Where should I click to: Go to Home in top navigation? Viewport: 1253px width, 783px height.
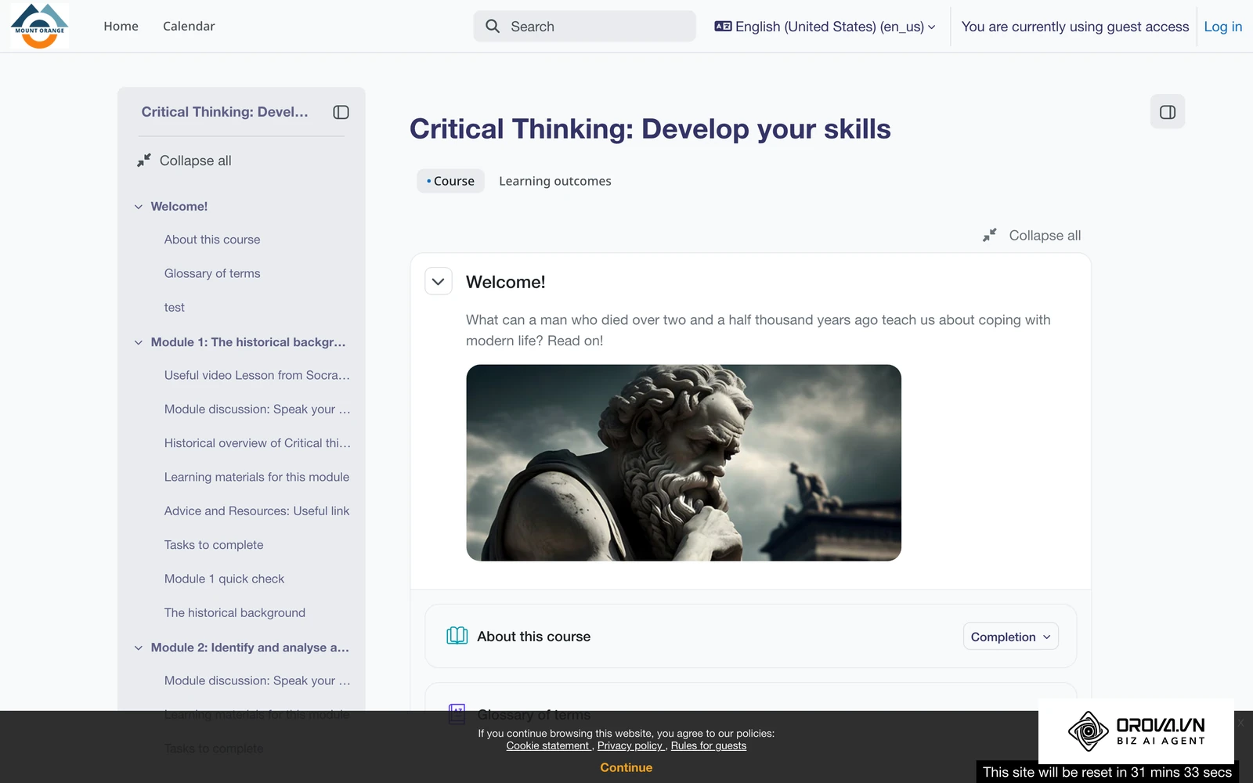point(121,27)
